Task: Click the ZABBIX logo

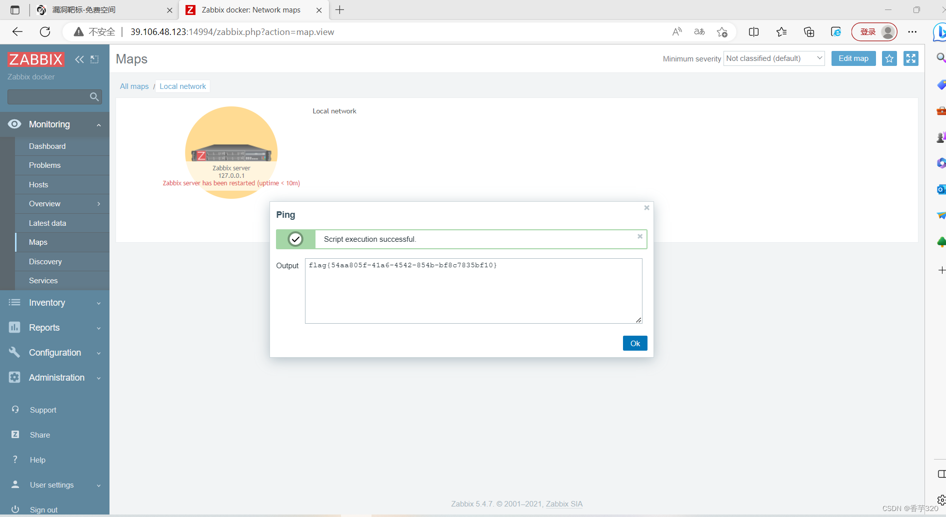Action: 36,59
